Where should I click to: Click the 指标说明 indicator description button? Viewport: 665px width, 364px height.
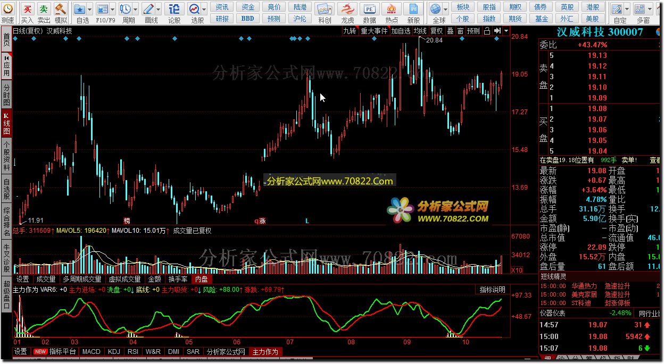point(492,290)
